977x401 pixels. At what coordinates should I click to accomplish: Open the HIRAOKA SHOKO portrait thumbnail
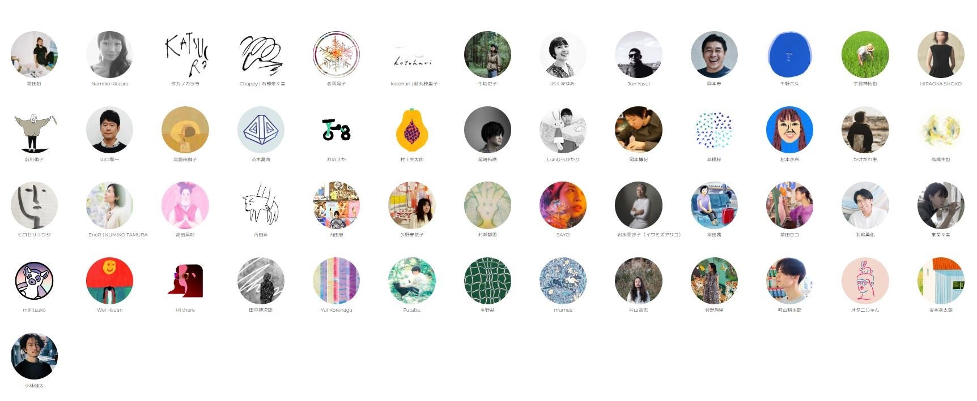(x=941, y=54)
